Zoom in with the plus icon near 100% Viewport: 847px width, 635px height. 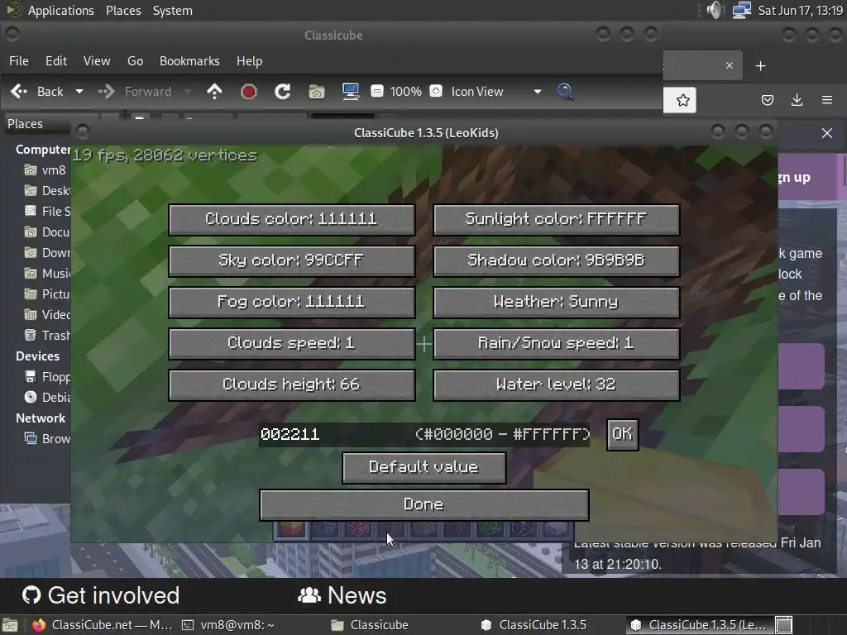pos(436,91)
